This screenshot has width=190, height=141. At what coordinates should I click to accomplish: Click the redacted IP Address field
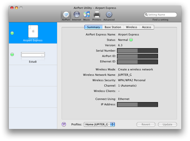[x=137, y=104]
